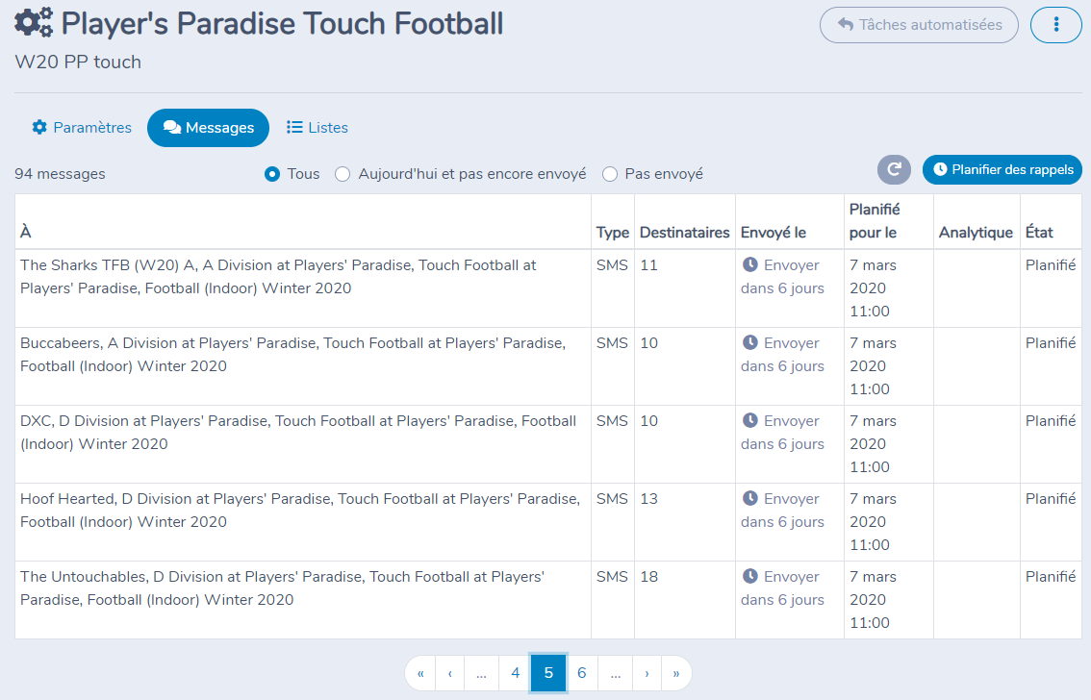Select current page 5
Image resolution: width=1091 pixels, height=700 pixels.
(548, 673)
